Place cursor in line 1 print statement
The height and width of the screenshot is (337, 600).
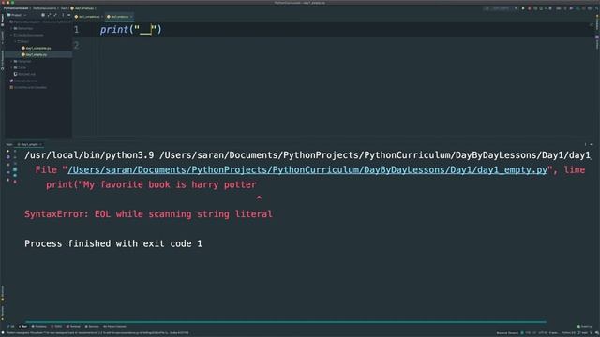pos(131,29)
